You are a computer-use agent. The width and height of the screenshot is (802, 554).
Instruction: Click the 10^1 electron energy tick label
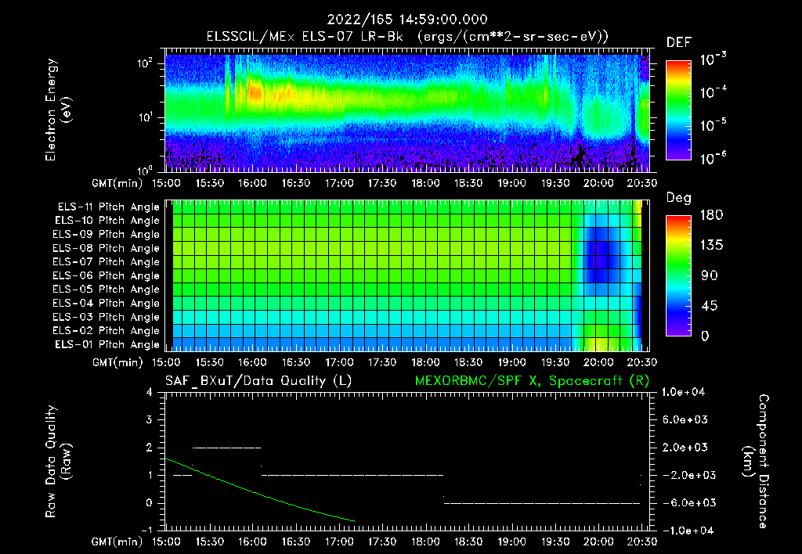145,117
